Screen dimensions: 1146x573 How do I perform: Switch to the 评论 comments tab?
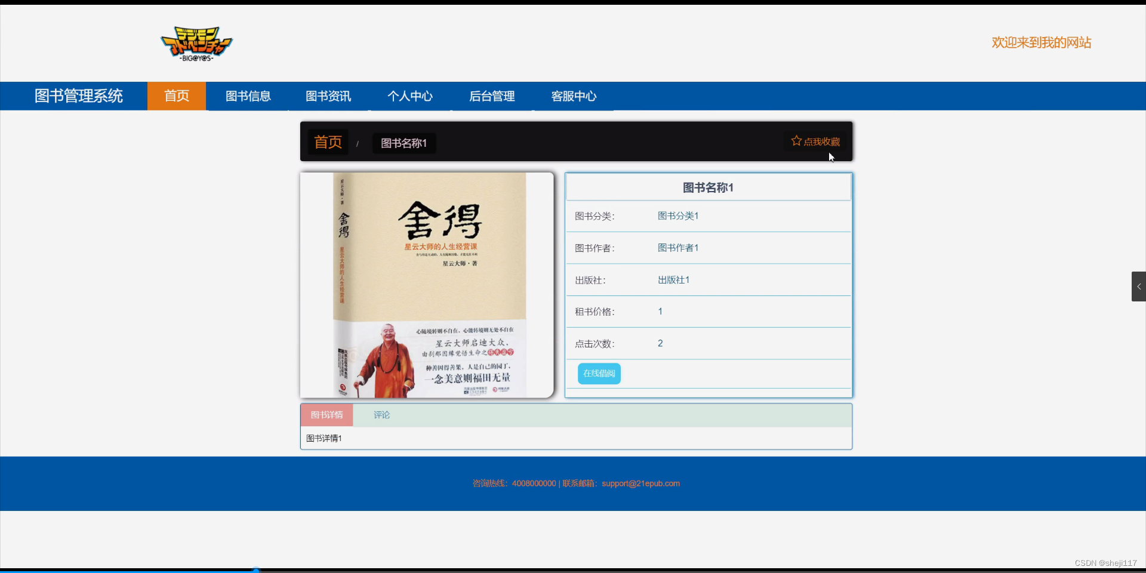[x=381, y=415]
